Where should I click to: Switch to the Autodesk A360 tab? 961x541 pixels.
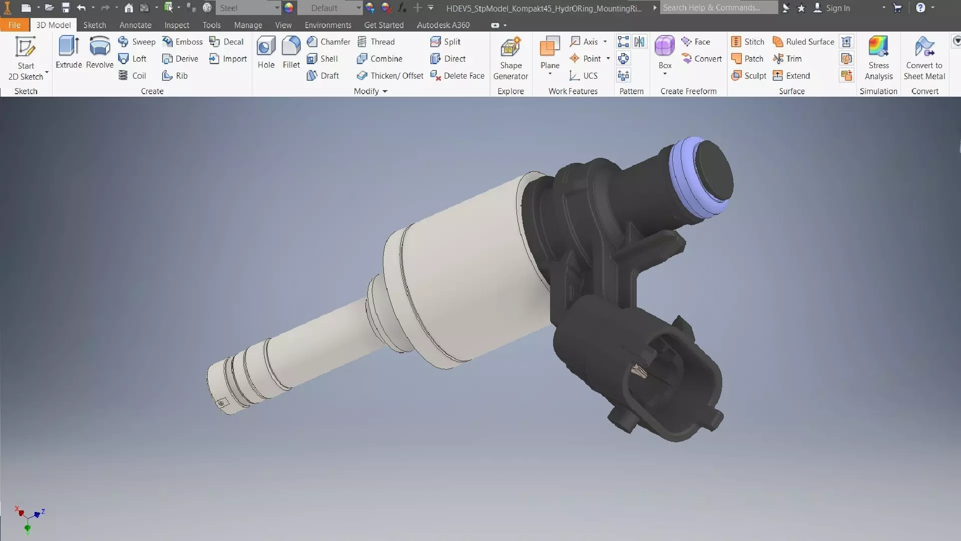[x=443, y=25]
